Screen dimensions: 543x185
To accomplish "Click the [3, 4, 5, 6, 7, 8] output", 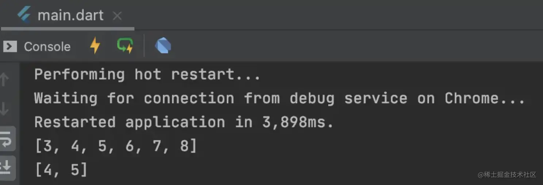I will pos(116,146).
